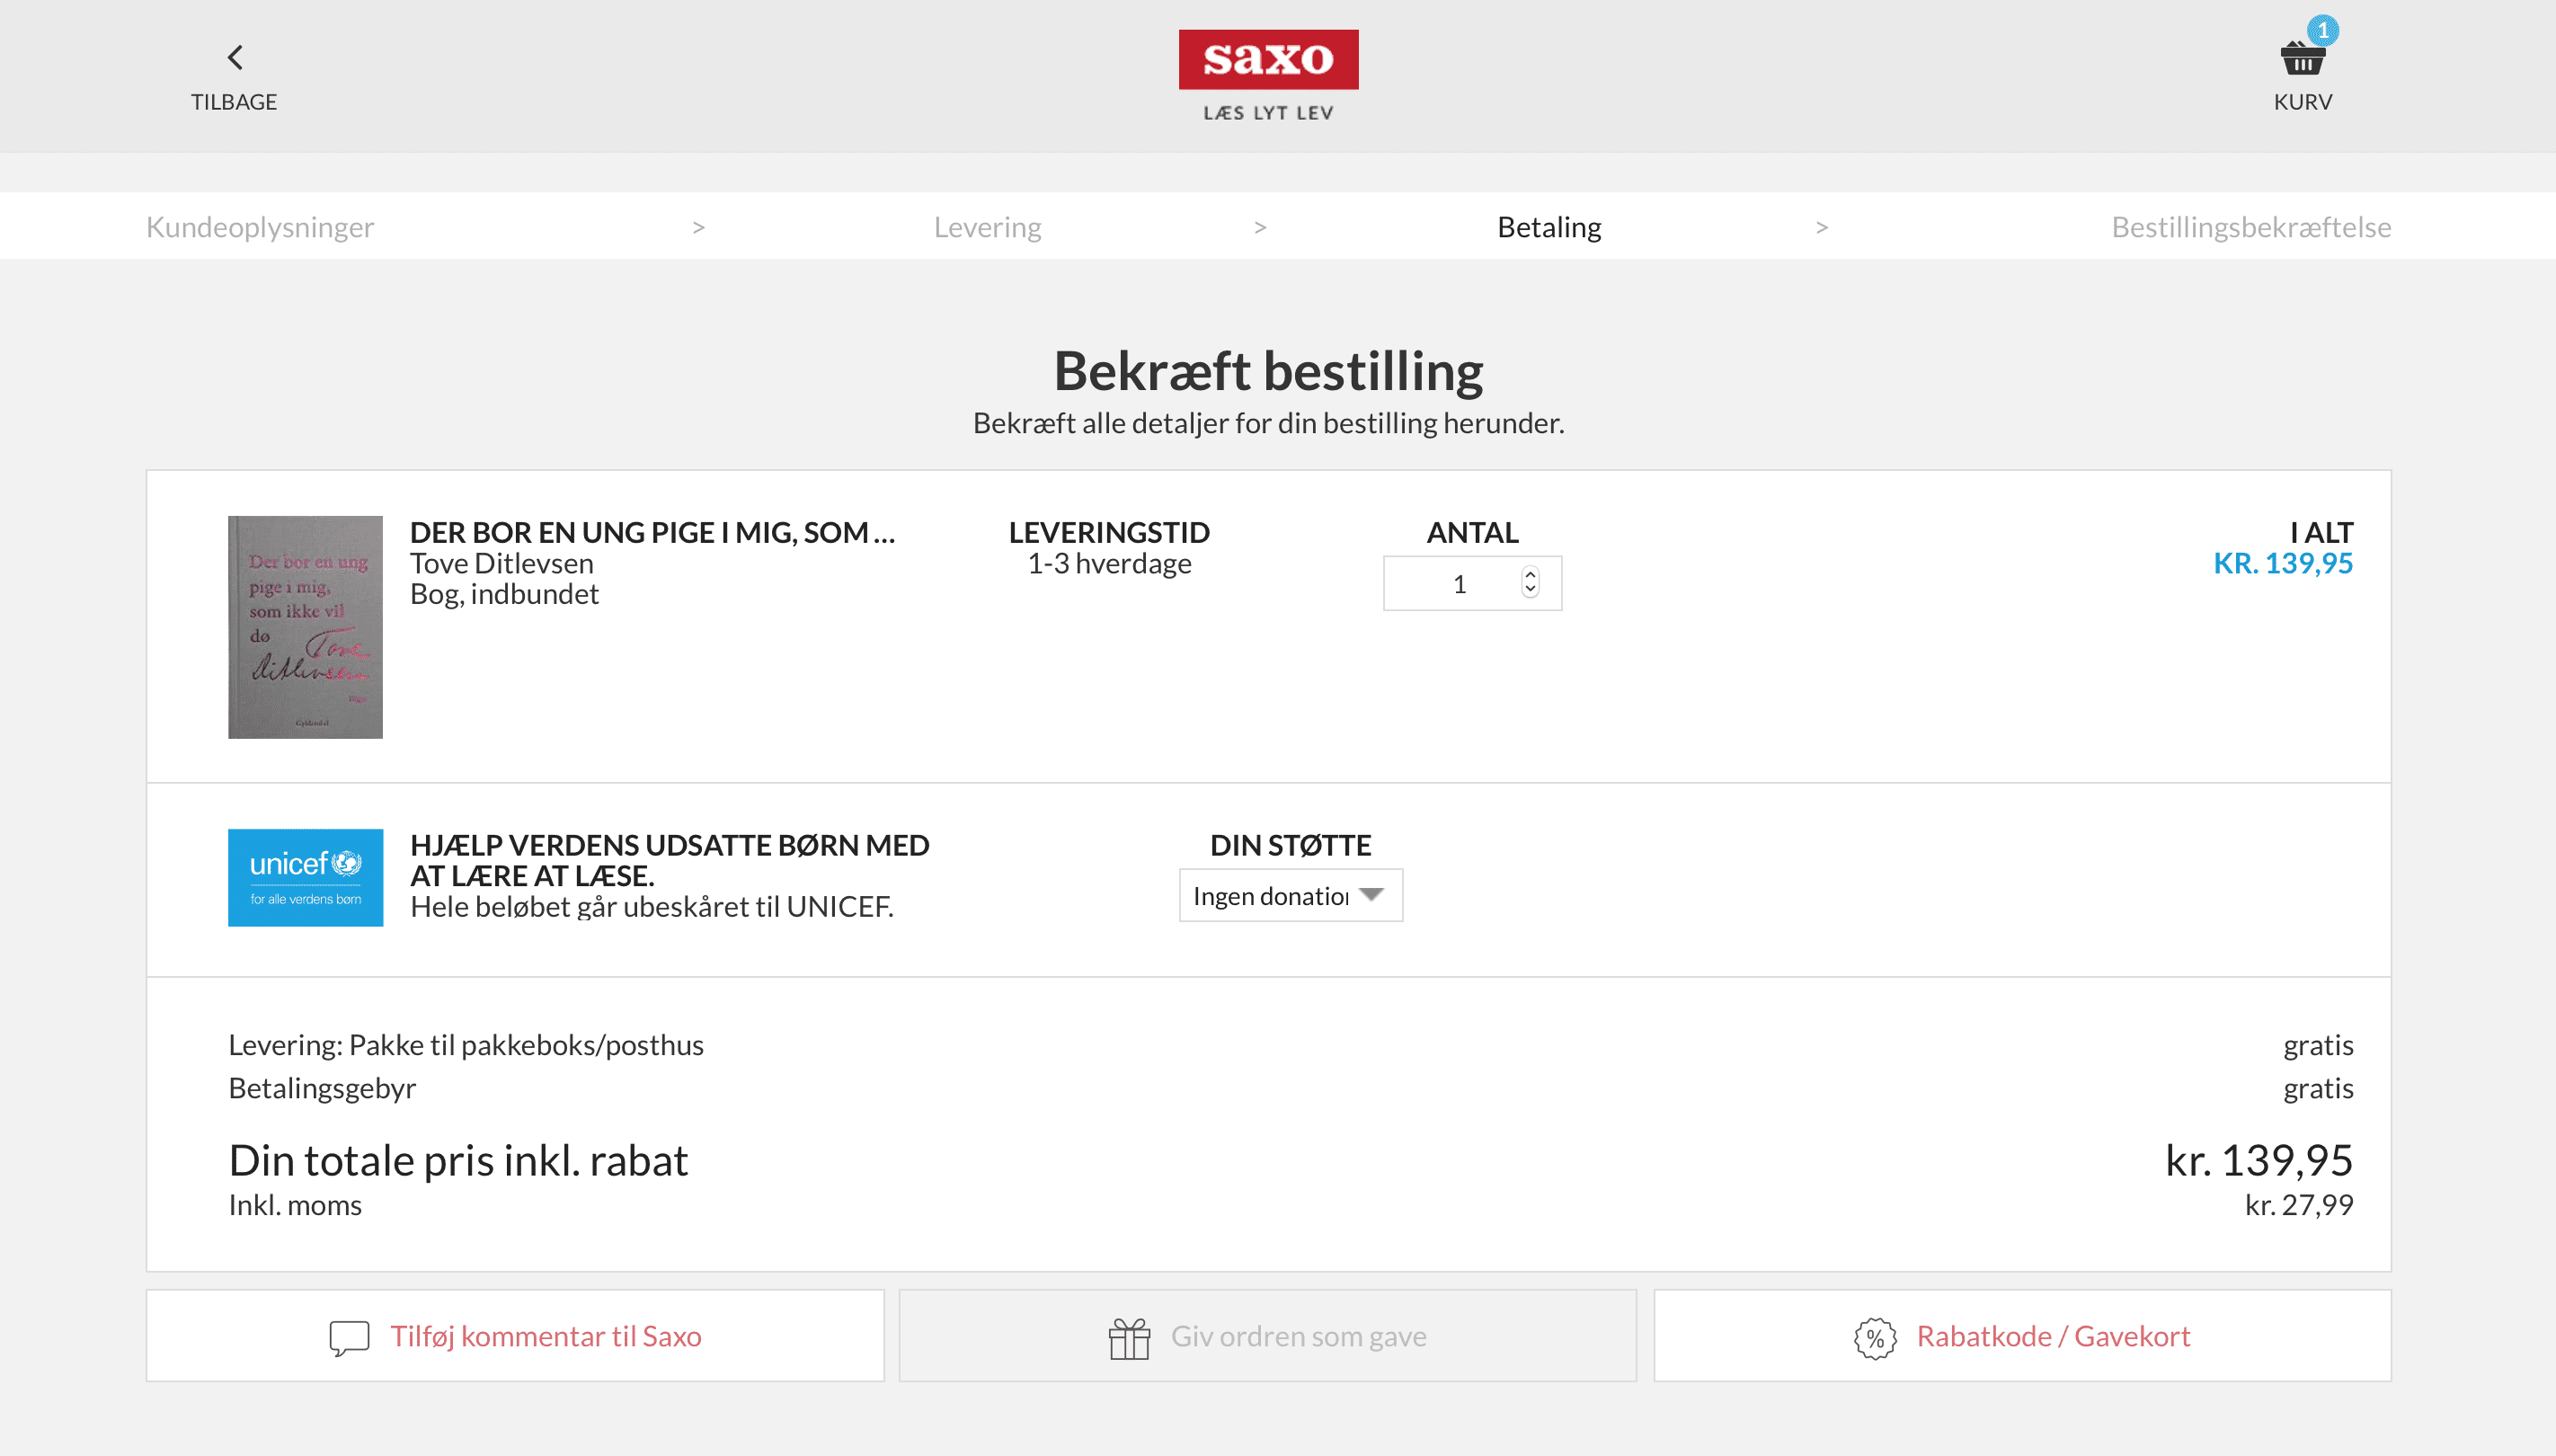Decrease quantity with stepper down arrow
Image resolution: width=2556 pixels, height=1456 pixels.
[x=1530, y=591]
